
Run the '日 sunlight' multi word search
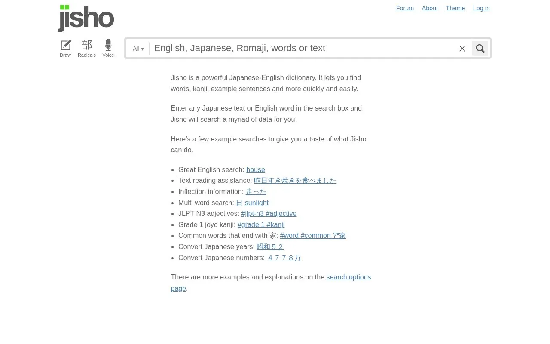[x=252, y=203]
